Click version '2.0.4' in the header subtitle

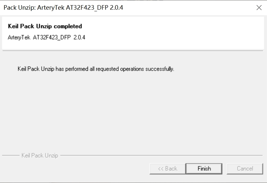tap(79, 37)
